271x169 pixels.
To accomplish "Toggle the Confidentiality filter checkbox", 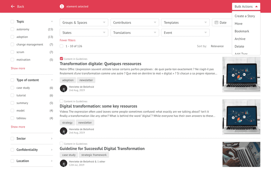I will click(x=12, y=150).
